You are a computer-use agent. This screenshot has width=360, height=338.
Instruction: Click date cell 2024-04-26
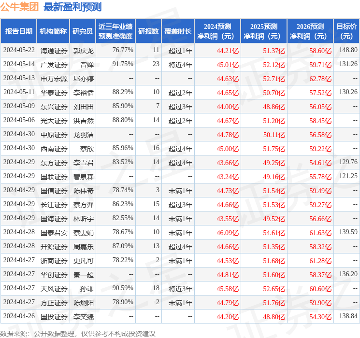(x=19, y=316)
